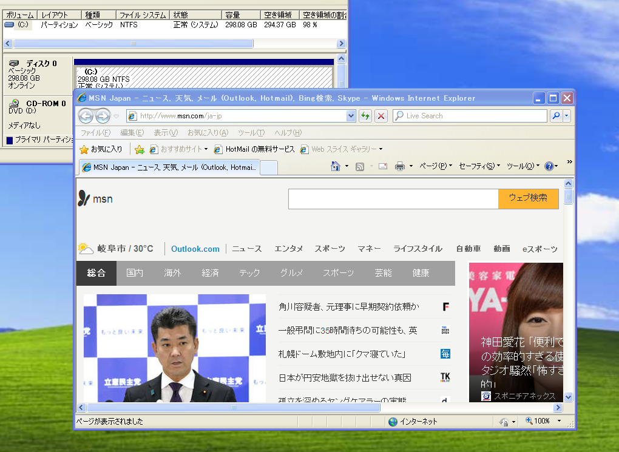The height and width of the screenshot is (452, 619).
Task: Open headline 角川容疑者、元理事に早期契約依頼か
Action: (x=348, y=307)
